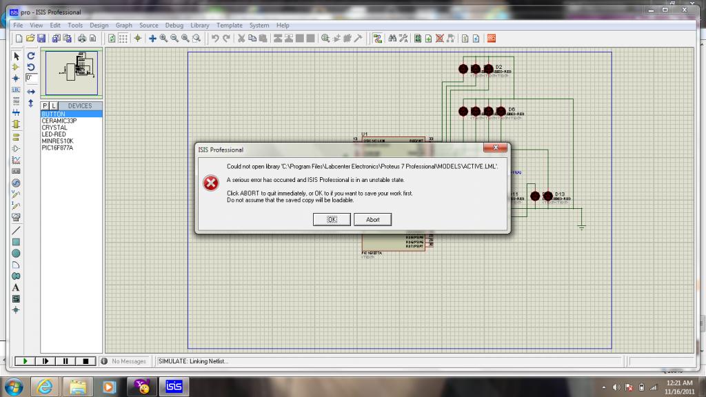706x397 pixels.
Task: Click the Rotate clockwise icon
Action: [x=31, y=56]
